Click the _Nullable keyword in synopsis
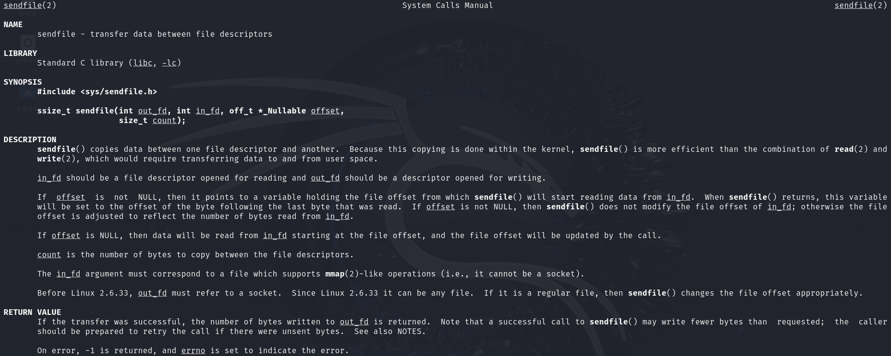This screenshot has width=891, height=356. (x=284, y=111)
